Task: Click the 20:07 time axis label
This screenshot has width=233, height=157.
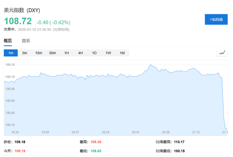Action: pos(75,132)
